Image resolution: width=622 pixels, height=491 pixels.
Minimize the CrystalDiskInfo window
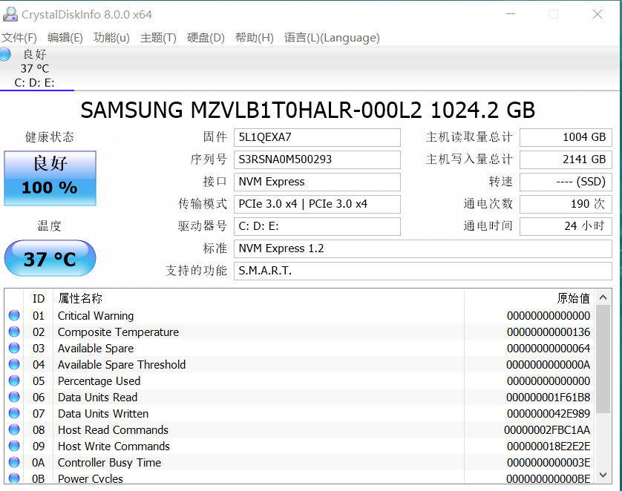(511, 14)
